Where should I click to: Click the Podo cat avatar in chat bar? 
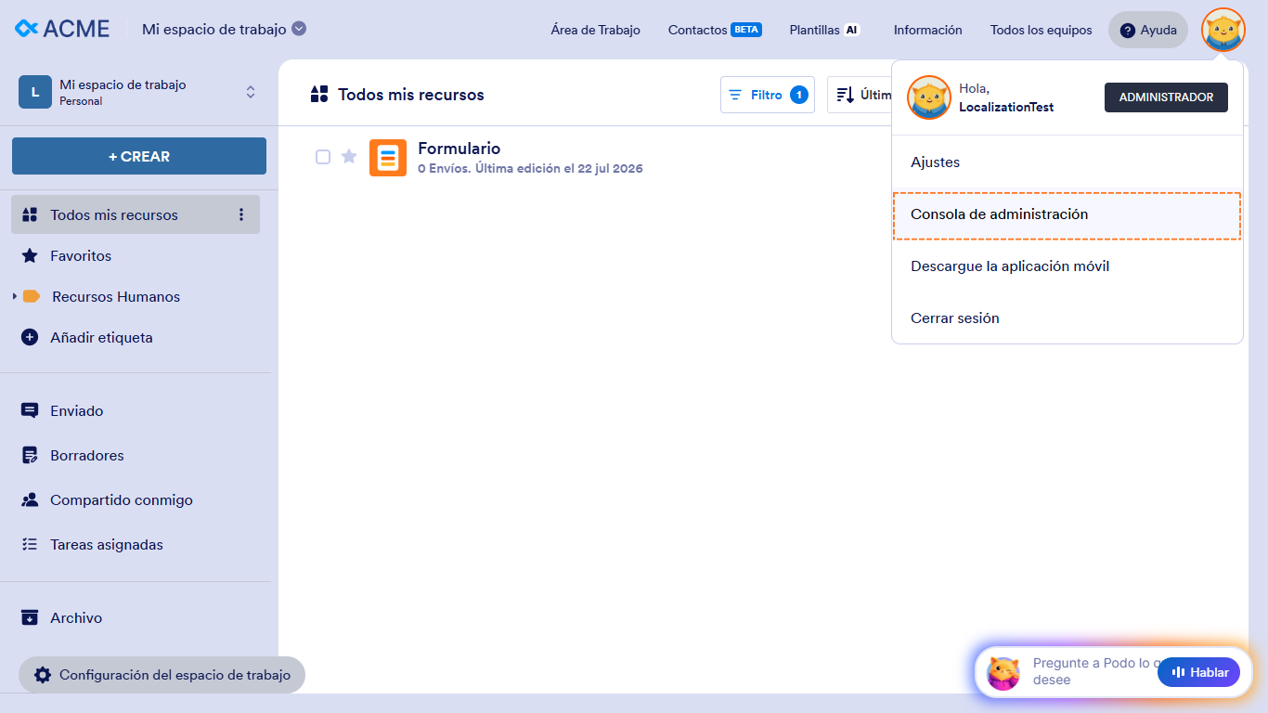1003,672
